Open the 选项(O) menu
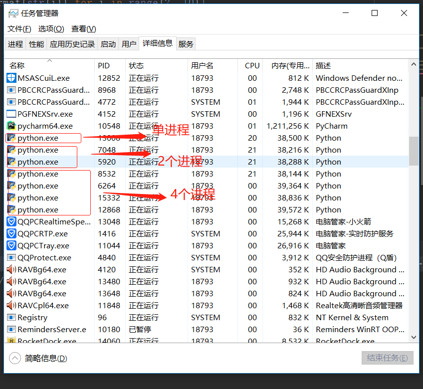 [x=51, y=29]
